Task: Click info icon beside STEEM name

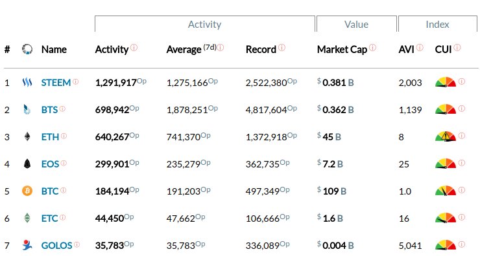Action: pos(76,81)
